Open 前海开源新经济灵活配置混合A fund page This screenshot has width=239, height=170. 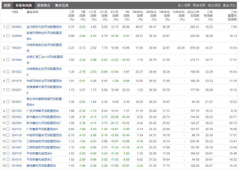pos(44,36)
